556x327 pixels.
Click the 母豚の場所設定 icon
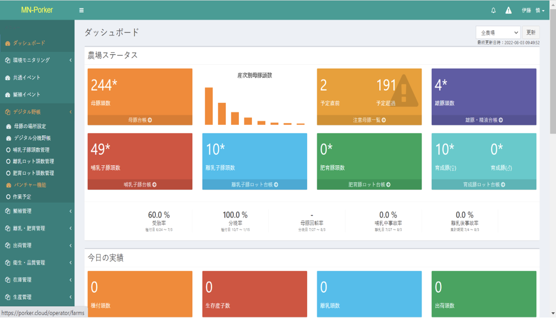(x=9, y=126)
